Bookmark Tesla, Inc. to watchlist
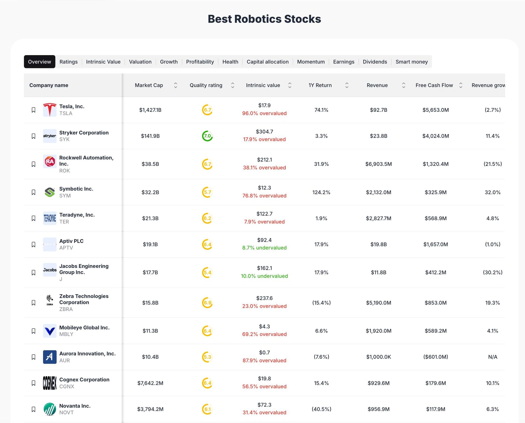The image size is (525, 423). pos(33,110)
